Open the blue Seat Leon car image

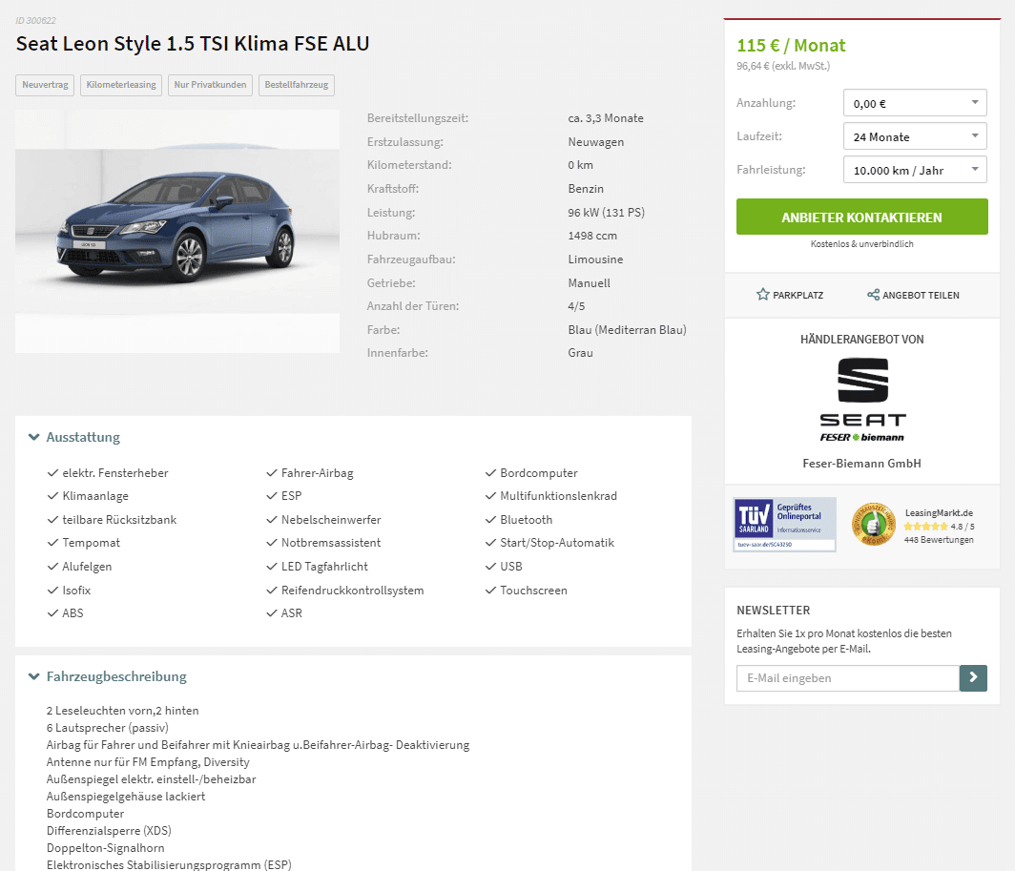(x=177, y=231)
